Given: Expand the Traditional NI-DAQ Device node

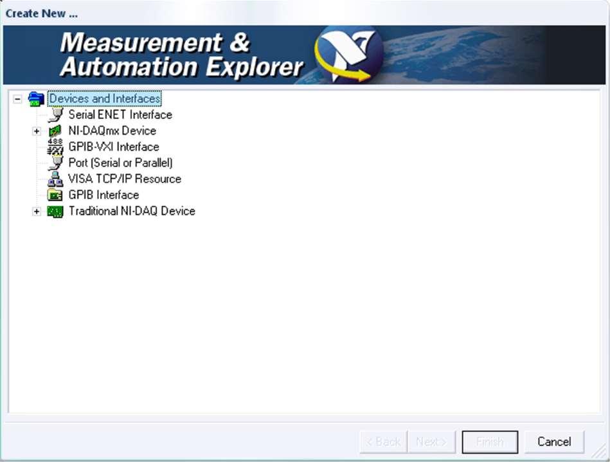Looking at the screenshot, I should coord(37,211).
